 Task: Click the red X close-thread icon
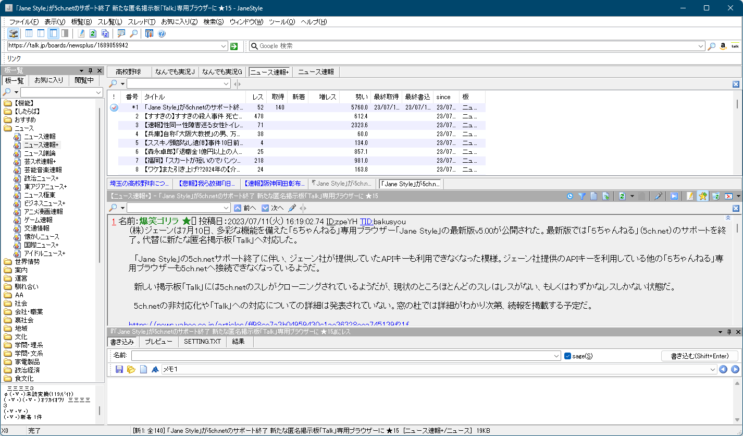[728, 196]
